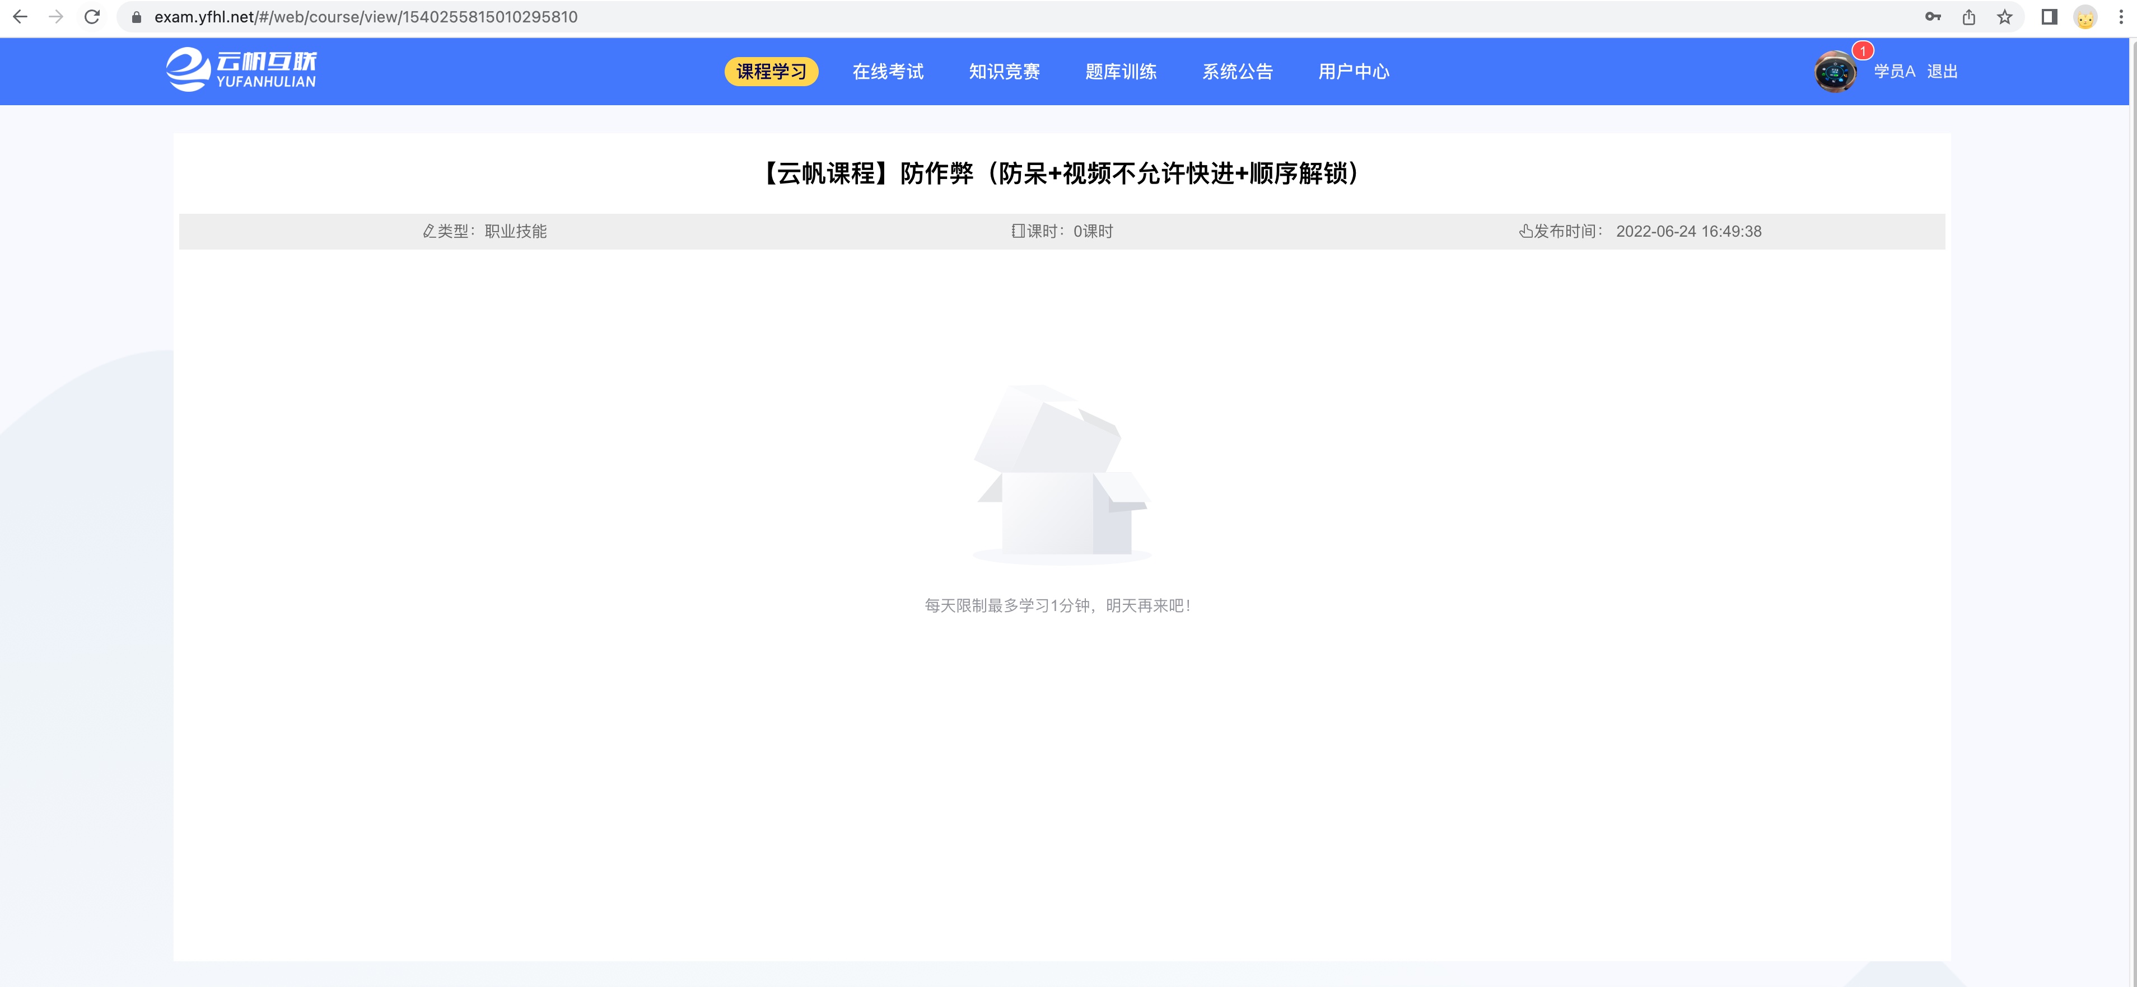Click the lock icon in address bar
Image resolution: width=2137 pixels, height=987 pixels.
[137, 17]
